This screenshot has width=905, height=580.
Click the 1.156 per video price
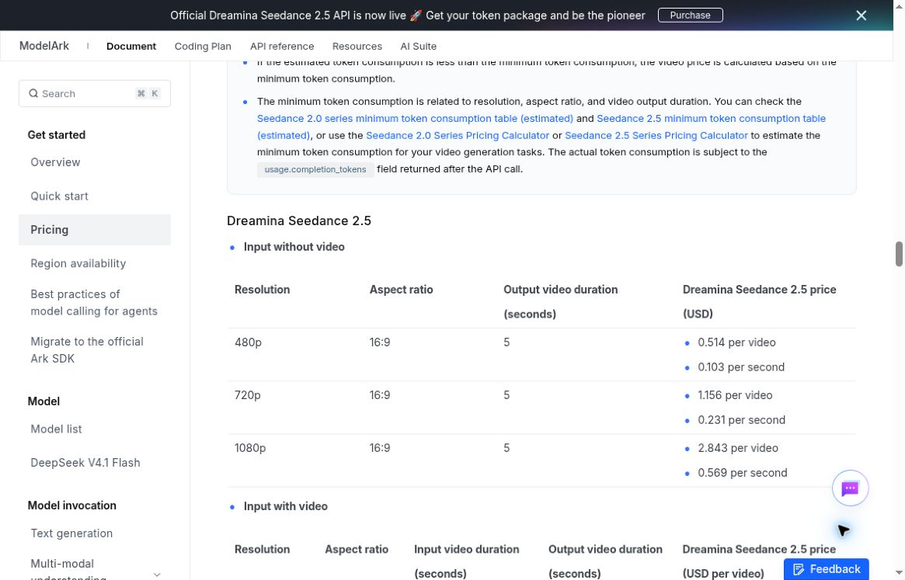tap(735, 395)
